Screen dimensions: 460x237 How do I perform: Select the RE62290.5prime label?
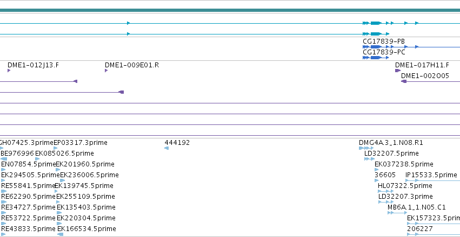click(29, 197)
